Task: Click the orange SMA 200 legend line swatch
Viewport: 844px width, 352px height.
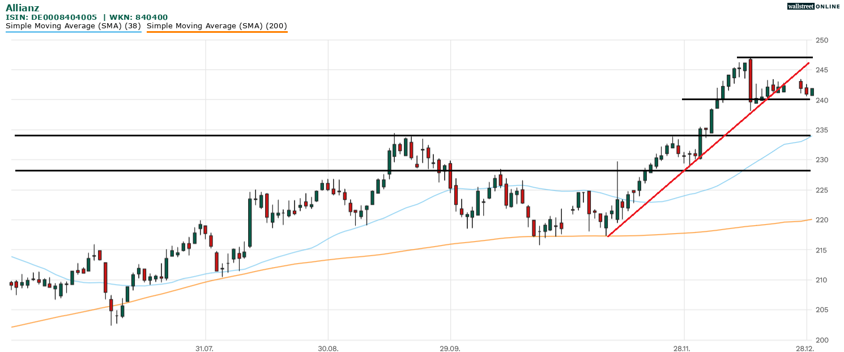Action: (x=217, y=32)
